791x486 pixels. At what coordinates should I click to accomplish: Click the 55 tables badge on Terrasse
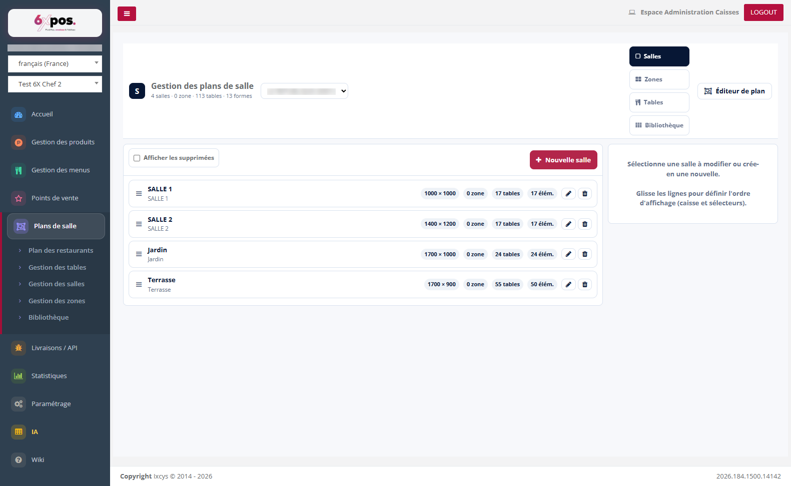(507, 285)
